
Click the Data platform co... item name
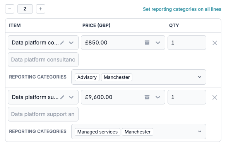pyautogui.click(x=35, y=43)
